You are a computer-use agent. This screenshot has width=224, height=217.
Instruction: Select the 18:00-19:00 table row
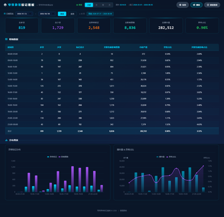click(x=112, y=105)
